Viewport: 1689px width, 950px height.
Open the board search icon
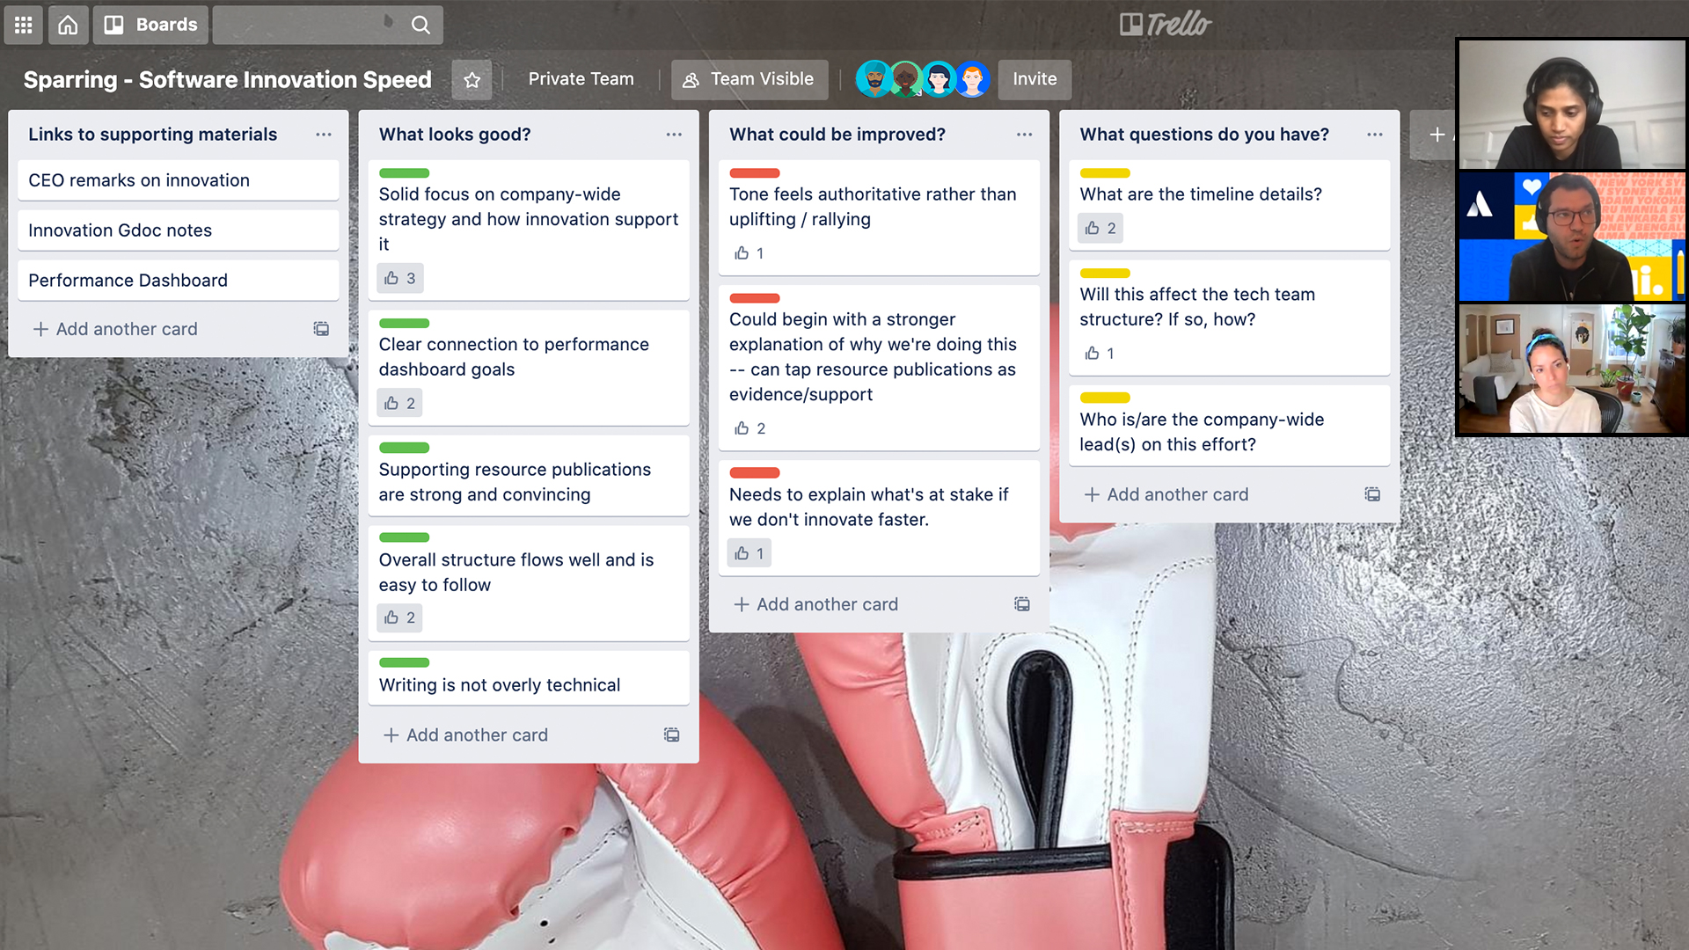click(x=421, y=23)
